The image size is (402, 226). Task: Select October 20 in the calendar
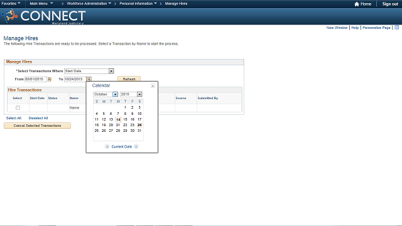pos(111,125)
